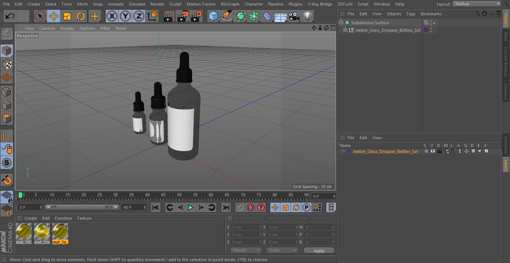Screen dimensions: 510x263
Task: Toggle X axis lock
Action: [112, 16]
